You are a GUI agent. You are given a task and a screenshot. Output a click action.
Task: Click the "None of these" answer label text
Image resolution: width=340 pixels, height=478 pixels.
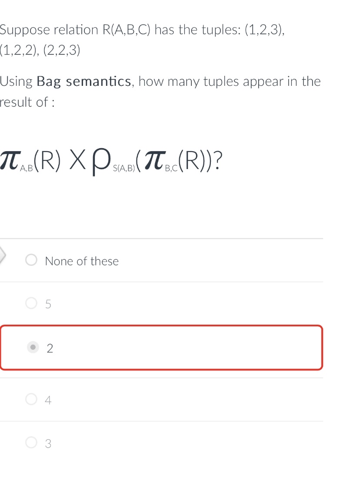82,261
